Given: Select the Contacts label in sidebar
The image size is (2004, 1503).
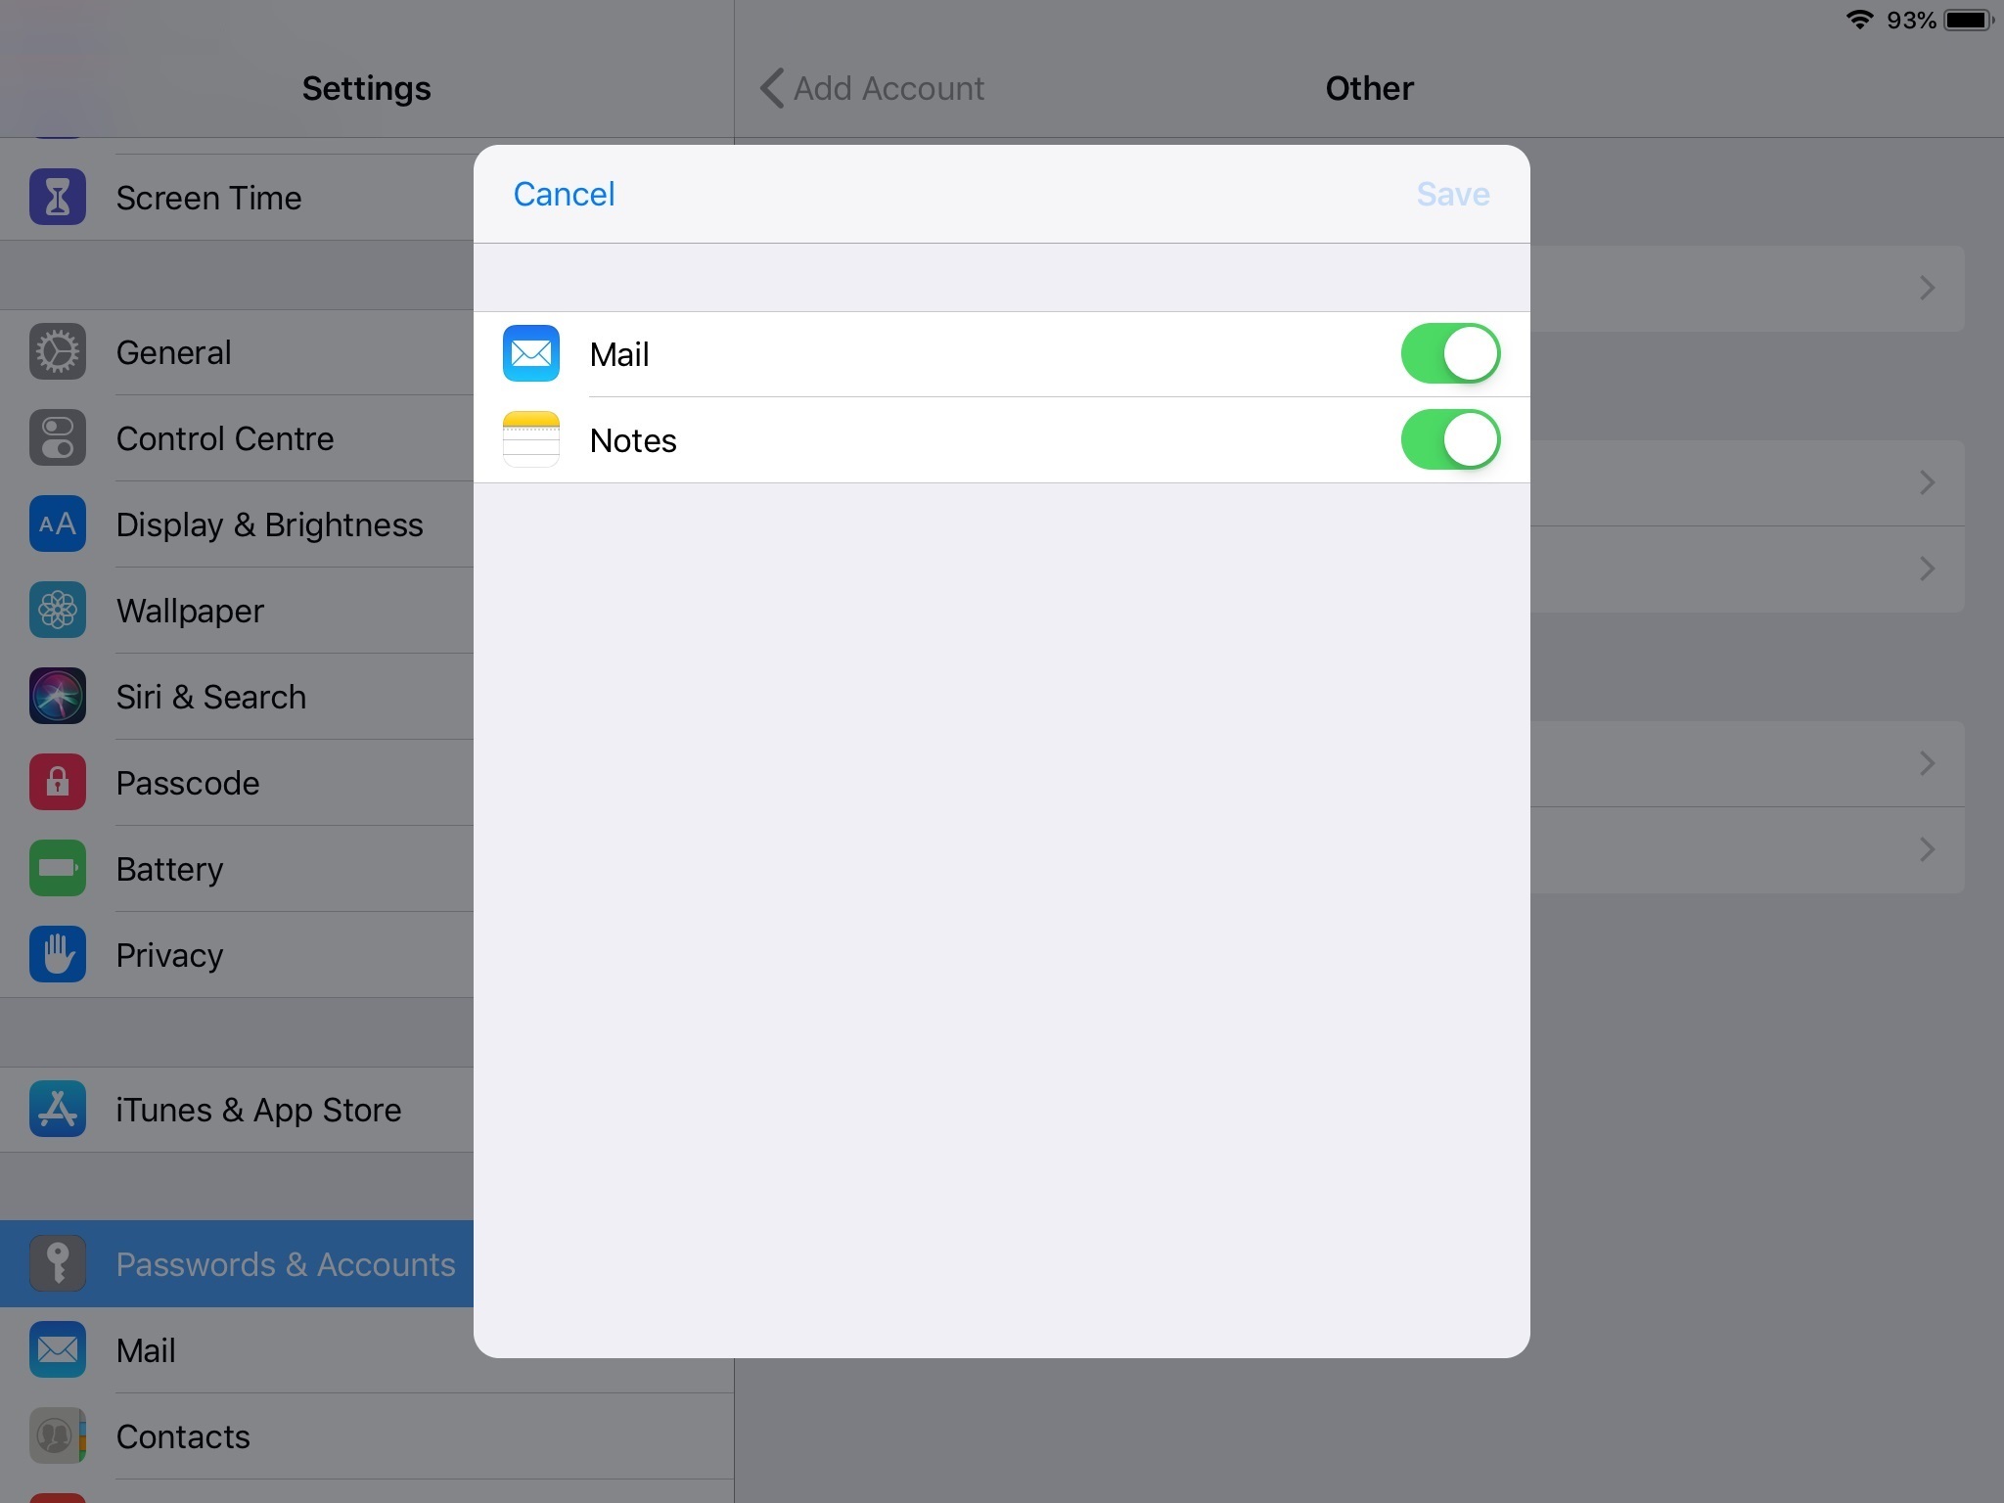Looking at the screenshot, I should point(183,1436).
